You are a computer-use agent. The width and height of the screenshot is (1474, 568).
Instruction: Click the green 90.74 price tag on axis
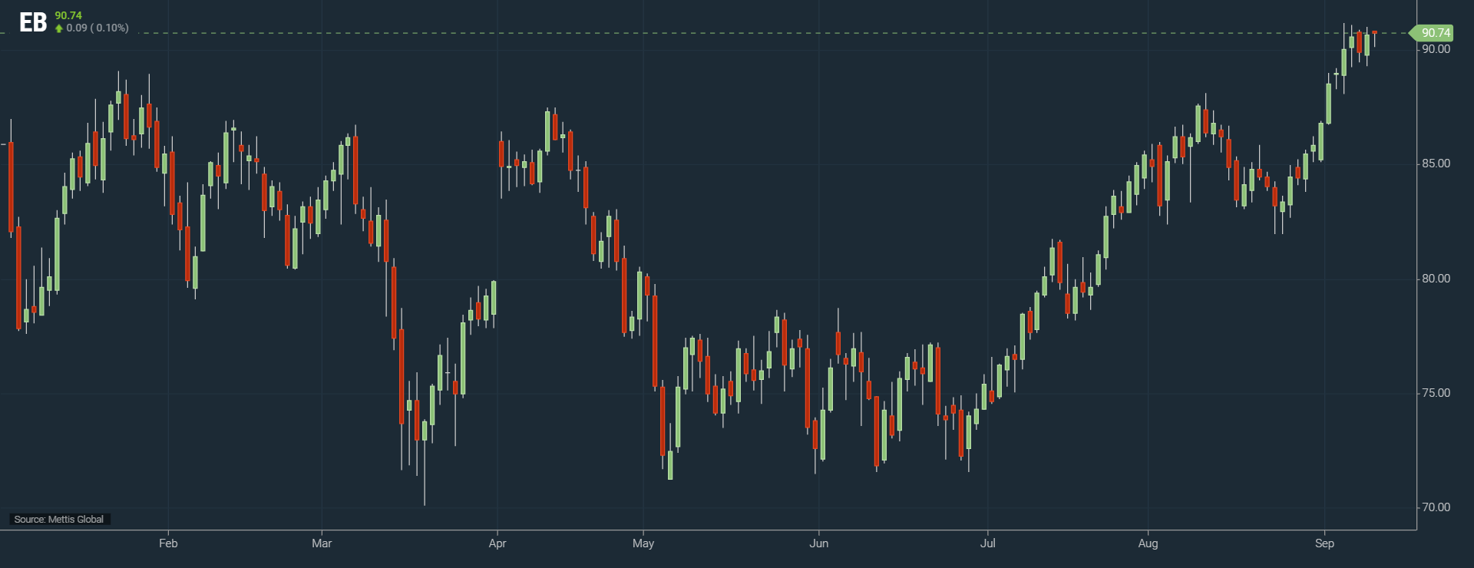click(x=1434, y=33)
